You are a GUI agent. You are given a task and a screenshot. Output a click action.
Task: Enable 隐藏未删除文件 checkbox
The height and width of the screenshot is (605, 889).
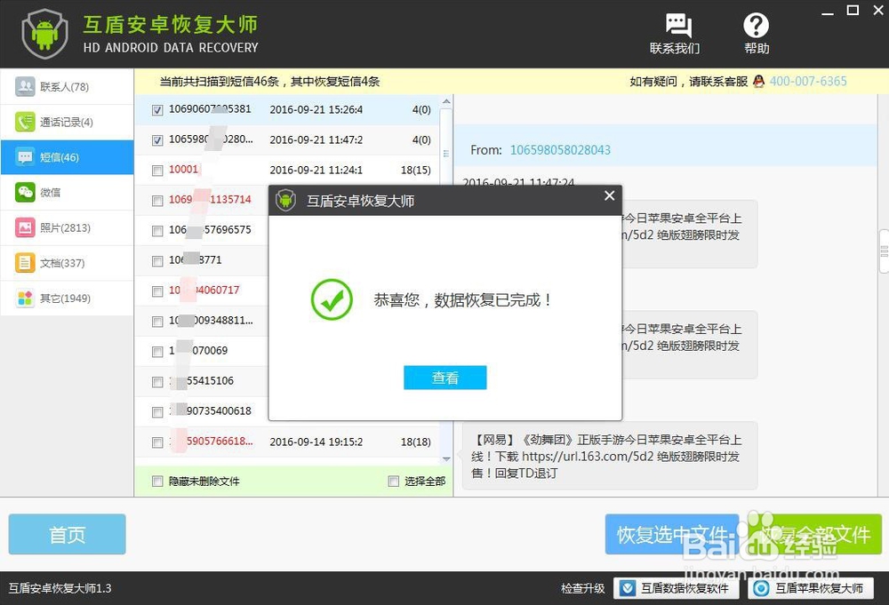click(157, 482)
